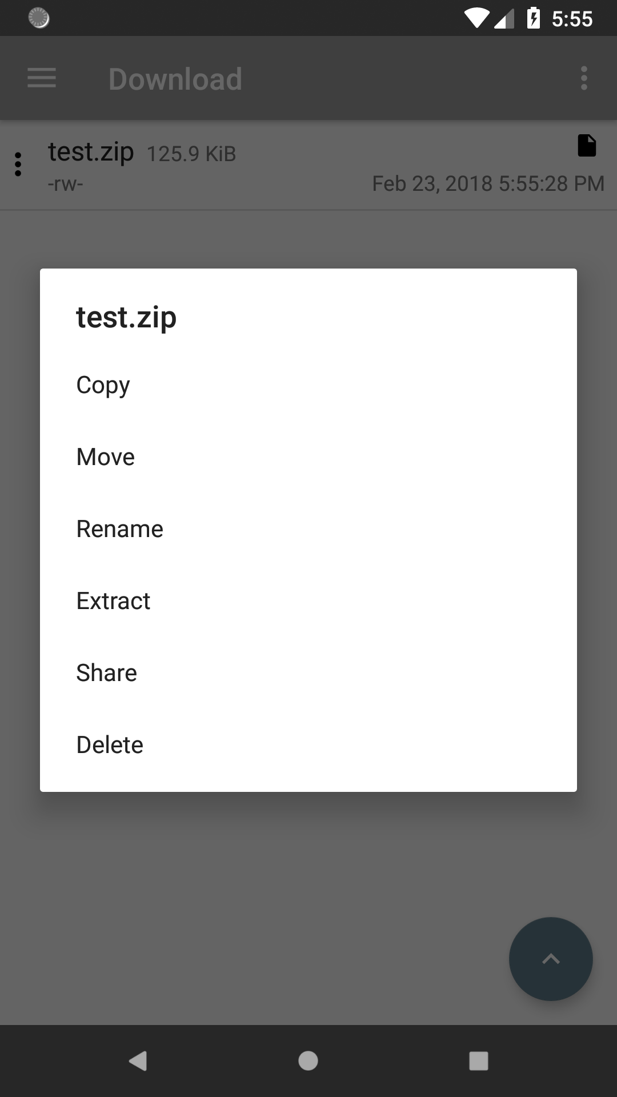617x1097 pixels.
Task: Open the toolbar overflow options menu
Action: (584, 78)
